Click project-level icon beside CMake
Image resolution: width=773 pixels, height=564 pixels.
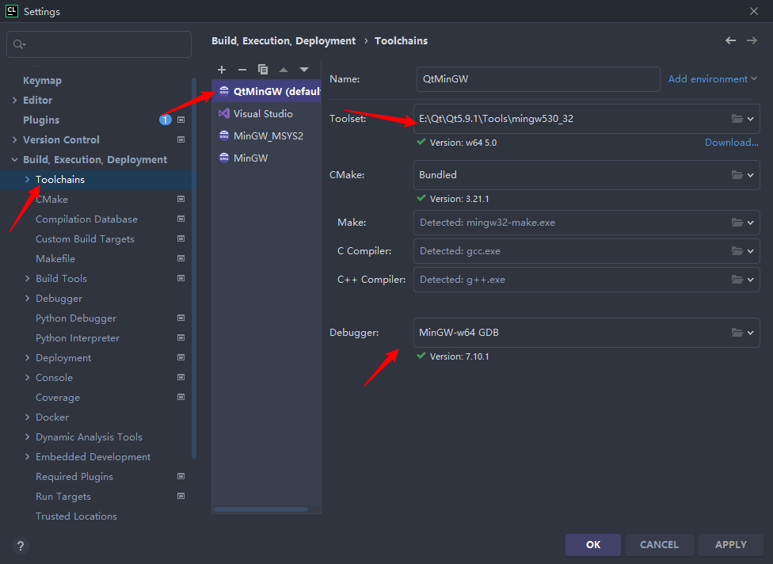coord(181,199)
